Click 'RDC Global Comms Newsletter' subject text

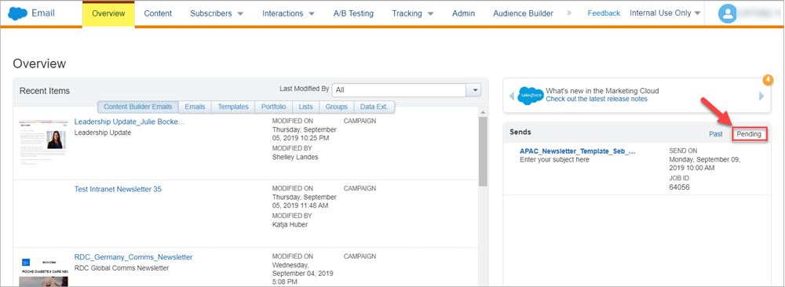[x=122, y=268]
